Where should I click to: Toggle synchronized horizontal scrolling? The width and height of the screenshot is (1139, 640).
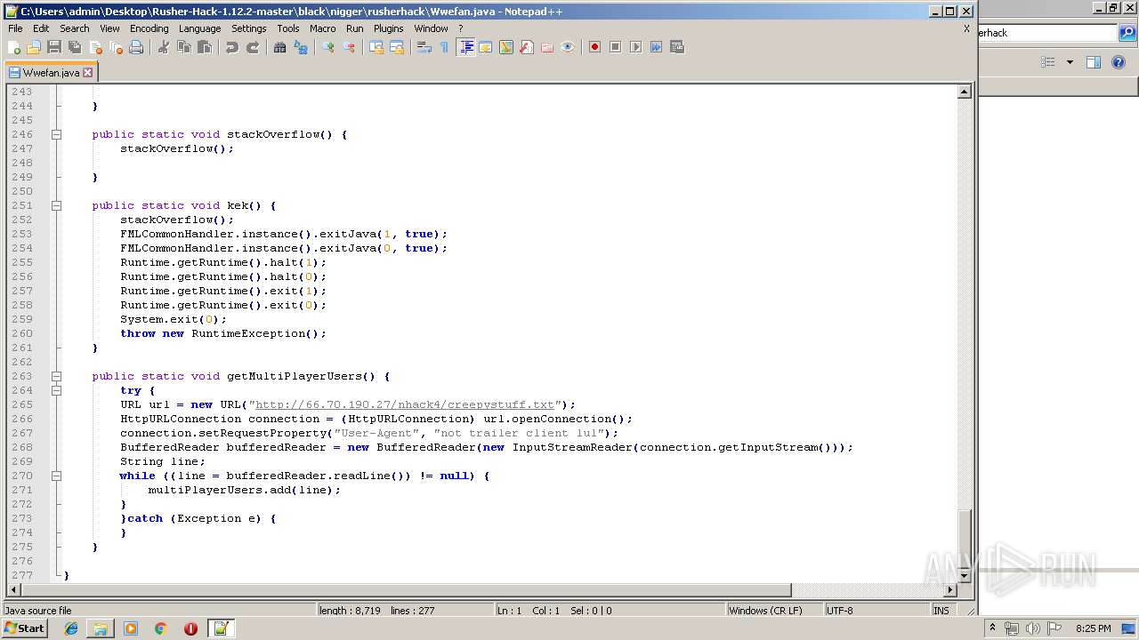click(x=396, y=47)
